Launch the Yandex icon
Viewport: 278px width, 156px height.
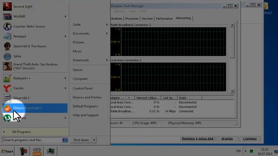[7, 88]
